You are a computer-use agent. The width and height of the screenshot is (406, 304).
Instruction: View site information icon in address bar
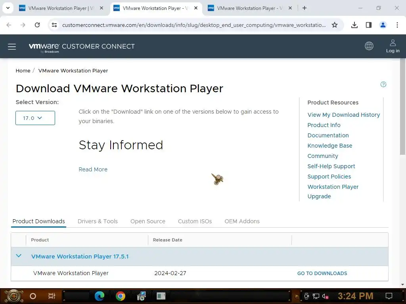[54, 25]
